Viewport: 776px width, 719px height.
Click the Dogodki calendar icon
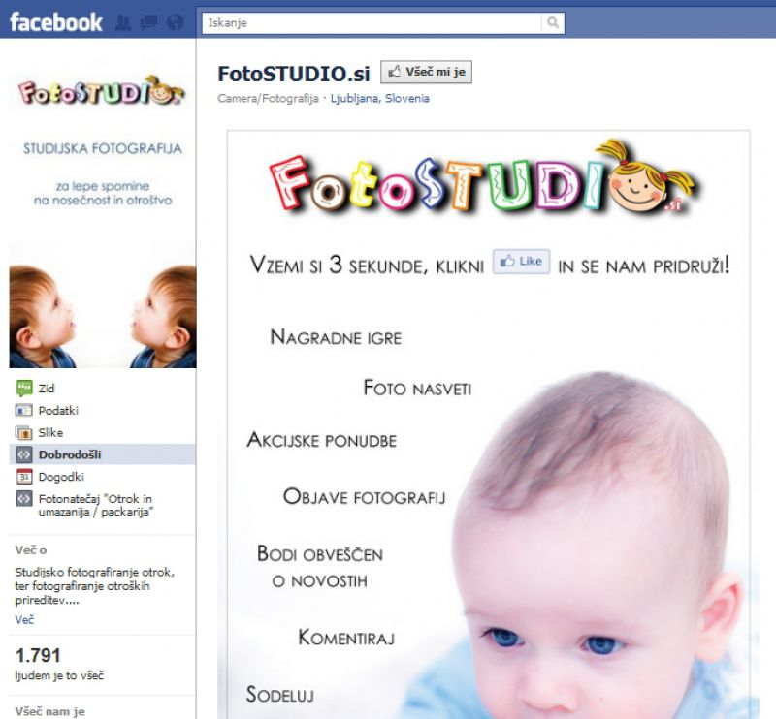[24, 477]
